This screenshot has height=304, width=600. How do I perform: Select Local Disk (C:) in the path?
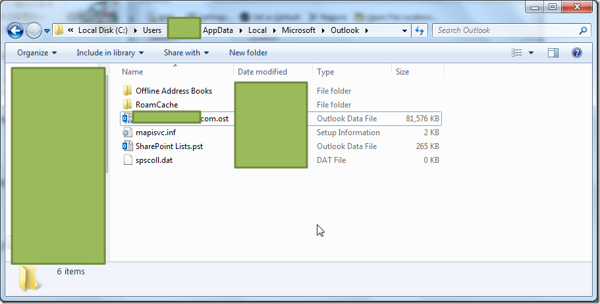[x=103, y=30]
